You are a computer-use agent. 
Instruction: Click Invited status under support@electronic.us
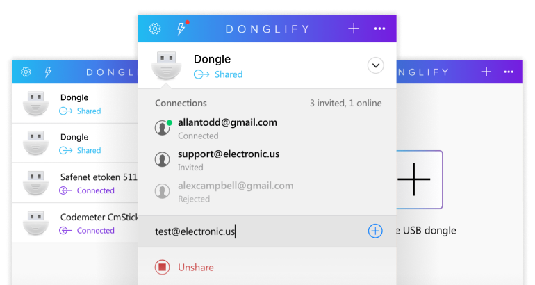pyautogui.click(x=190, y=168)
